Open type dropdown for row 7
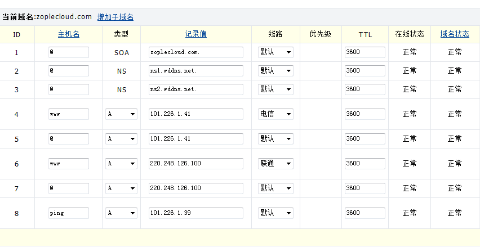This screenshot has width=480, height=252. click(x=121, y=188)
